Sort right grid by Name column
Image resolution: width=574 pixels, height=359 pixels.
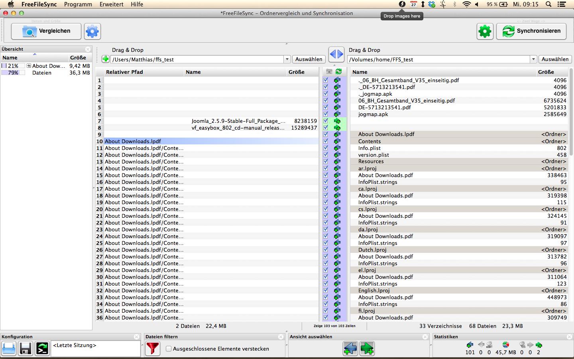443,72
